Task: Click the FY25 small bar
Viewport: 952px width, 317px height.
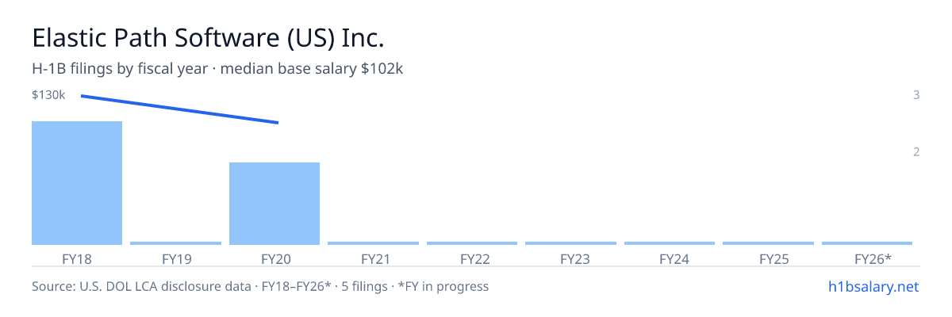Action: pos(768,243)
